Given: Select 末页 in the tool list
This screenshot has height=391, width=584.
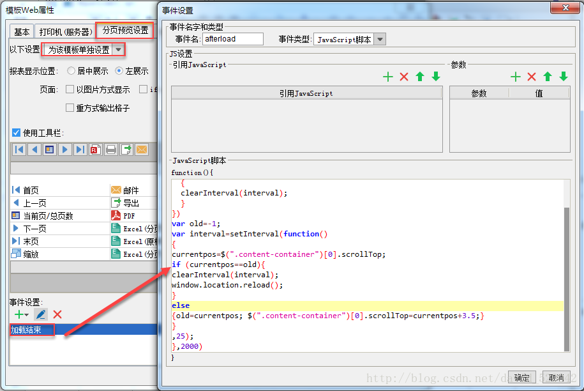Looking at the screenshot, I should tap(60, 241).
